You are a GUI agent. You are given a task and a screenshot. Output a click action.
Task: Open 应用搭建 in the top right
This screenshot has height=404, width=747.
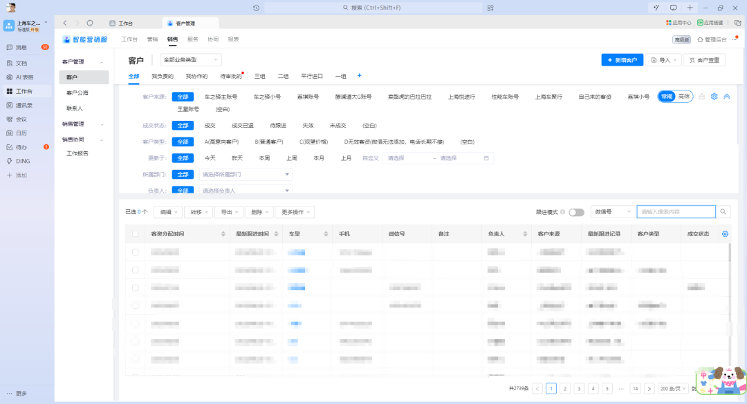click(710, 23)
